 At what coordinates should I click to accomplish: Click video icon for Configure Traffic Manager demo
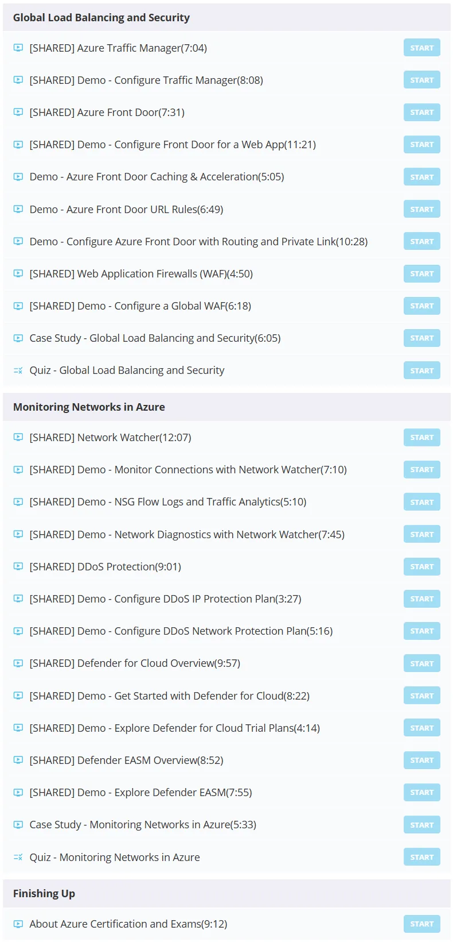point(18,80)
